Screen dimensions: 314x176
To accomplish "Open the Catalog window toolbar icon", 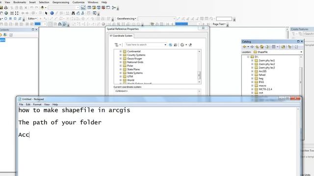I will pos(94,8).
